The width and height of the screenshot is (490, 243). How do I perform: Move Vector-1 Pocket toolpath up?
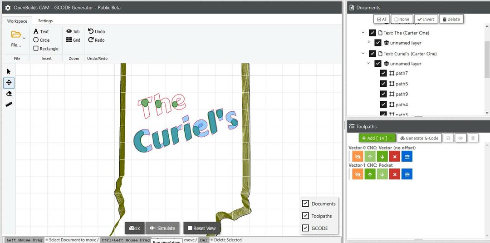point(370,174)
